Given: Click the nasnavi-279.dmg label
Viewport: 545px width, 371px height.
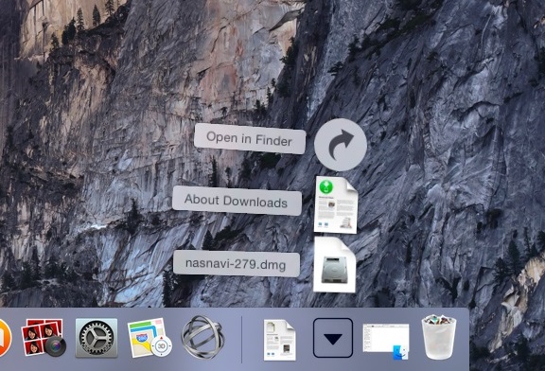Looking at the screenshot, I should coord(237,263).
